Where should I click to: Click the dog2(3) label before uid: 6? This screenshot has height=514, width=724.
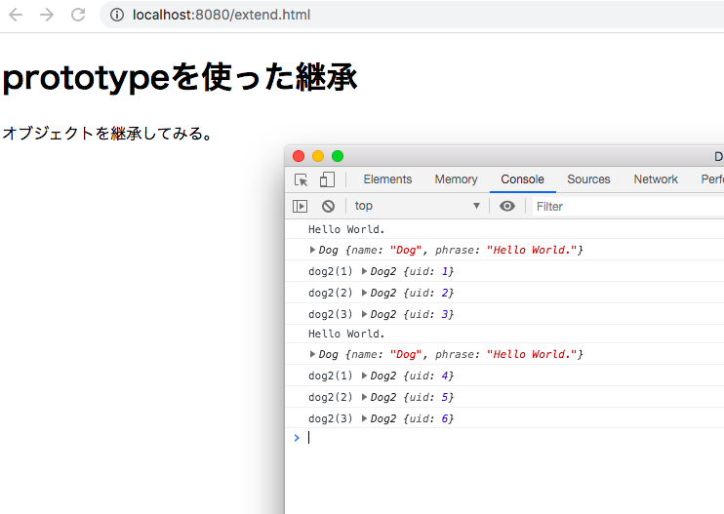[x=330, y=418]
